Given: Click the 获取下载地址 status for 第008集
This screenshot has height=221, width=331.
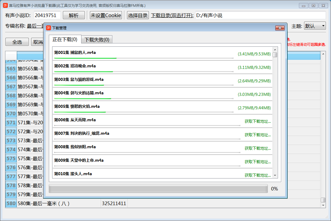Looking at the screenshot, I should [x=258, y=149].
